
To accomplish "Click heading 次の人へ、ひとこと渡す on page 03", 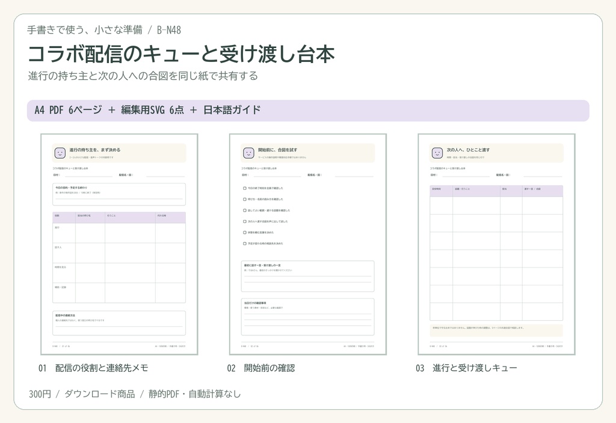I will (x=468, y=150).
